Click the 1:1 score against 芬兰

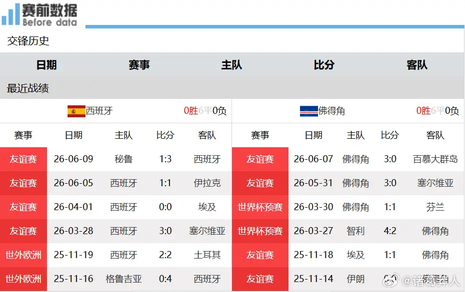click(390, 207)
